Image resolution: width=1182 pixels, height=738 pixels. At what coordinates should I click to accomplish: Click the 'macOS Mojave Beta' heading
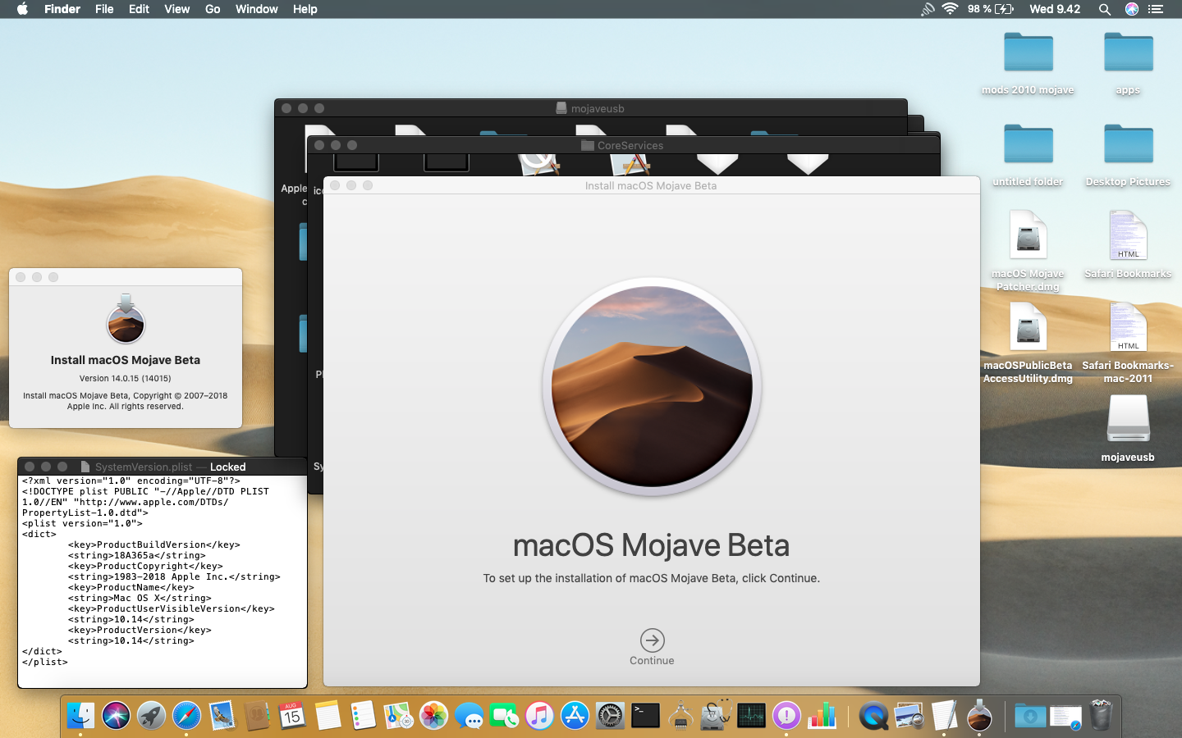[651, 545]
